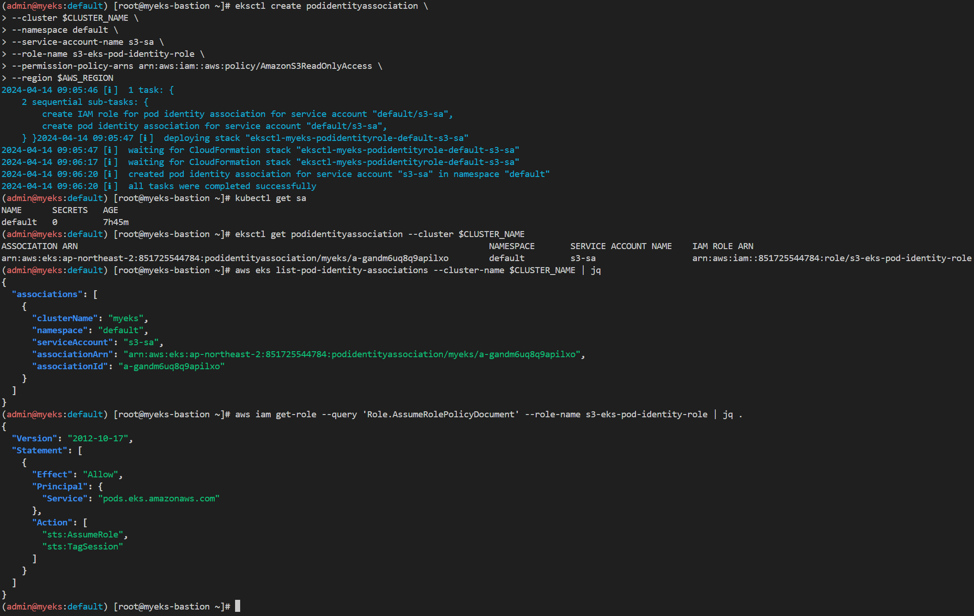974x616 pixels.
Task: Click 'all tasks were completed successfully' message
Action: (x=222, y=186)
